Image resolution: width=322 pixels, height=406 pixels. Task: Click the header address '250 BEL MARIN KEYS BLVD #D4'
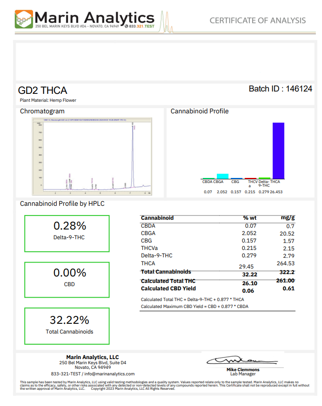(60, 26)
